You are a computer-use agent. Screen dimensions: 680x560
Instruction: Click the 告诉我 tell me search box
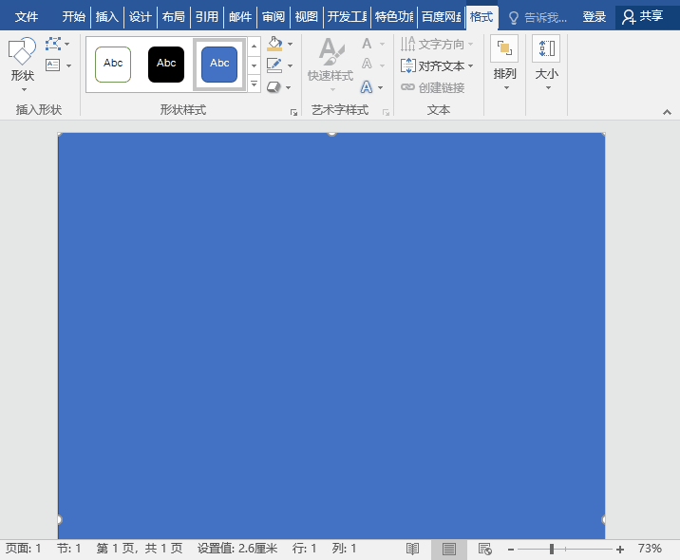click(x=538, y=17)
